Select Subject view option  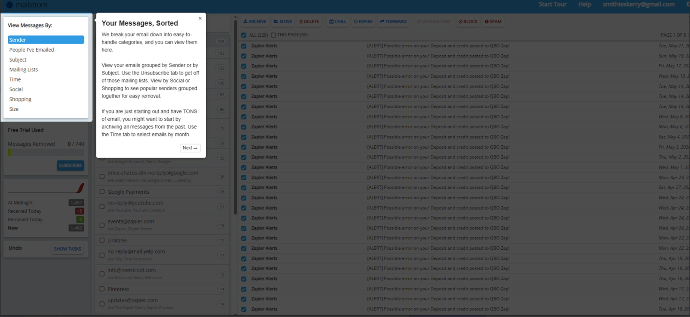coord(18,60)
